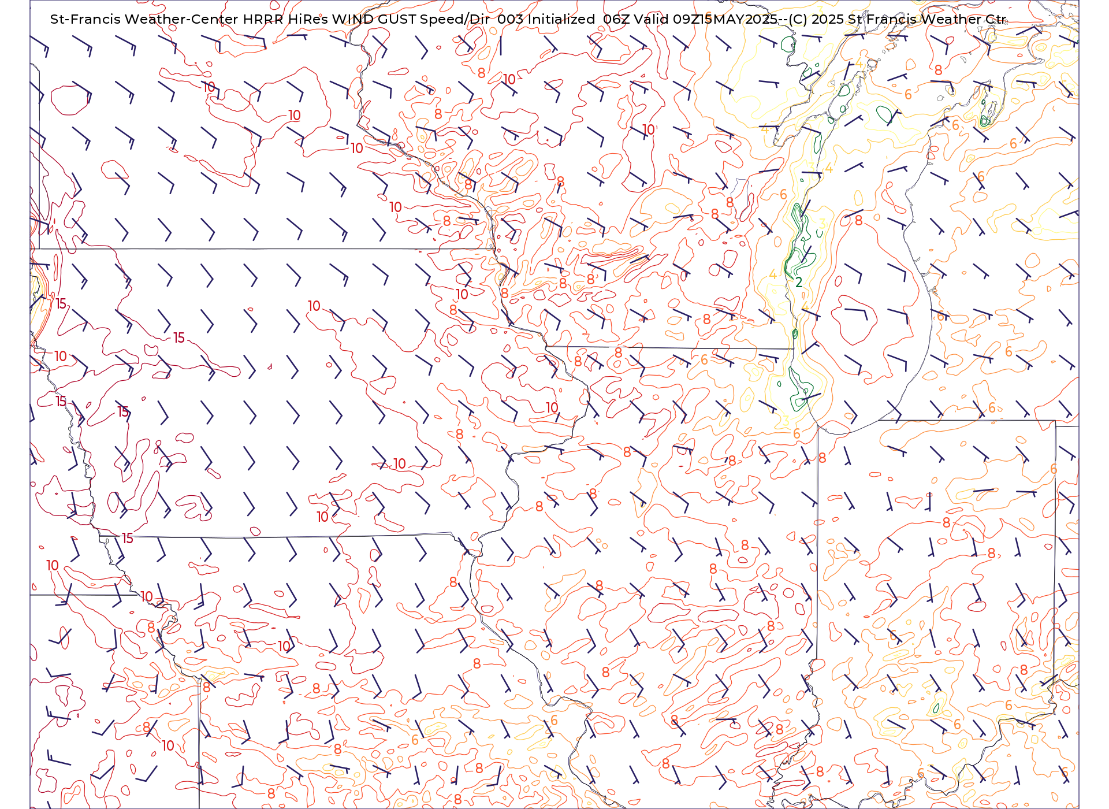The height and width of the screenshot is (809, 1109).
Task: Click the "Valid 09Z15MAY2025" timestamp in the header
Action: click(x=706, y=19)
